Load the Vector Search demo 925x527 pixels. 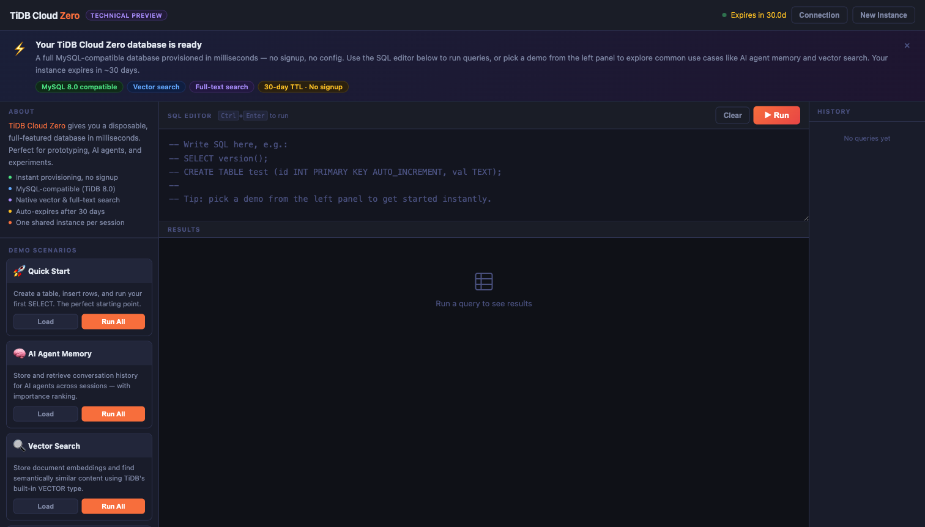[x=45, y=506]
